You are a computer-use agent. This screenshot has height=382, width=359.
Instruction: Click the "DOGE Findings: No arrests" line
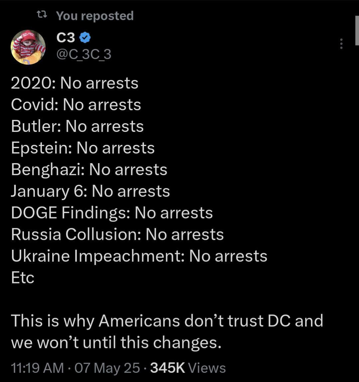(x=112, y=213)
